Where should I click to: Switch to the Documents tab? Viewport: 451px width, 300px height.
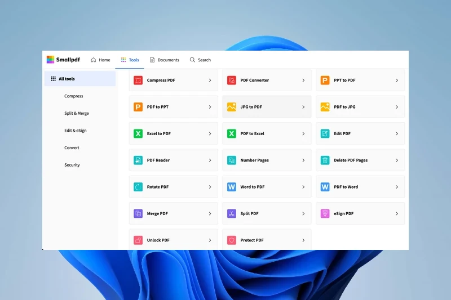click(x=164, y=60)
